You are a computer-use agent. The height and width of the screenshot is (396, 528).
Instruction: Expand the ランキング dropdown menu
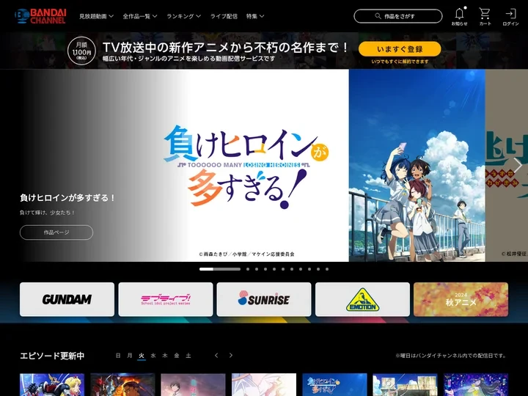tap(183, 16)
